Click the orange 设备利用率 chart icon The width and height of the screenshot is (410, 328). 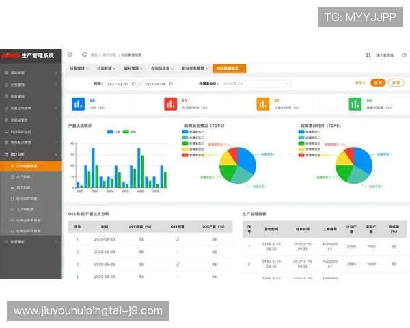click(262, 104)
